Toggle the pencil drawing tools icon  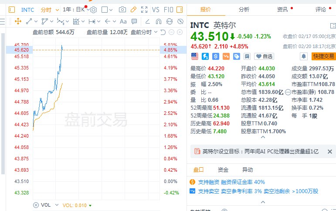click(x=133, y=10)
